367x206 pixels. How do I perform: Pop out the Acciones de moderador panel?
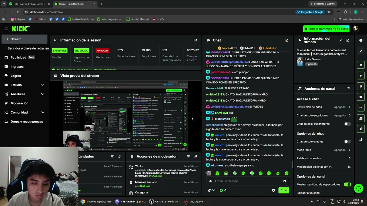pos(195,157)
